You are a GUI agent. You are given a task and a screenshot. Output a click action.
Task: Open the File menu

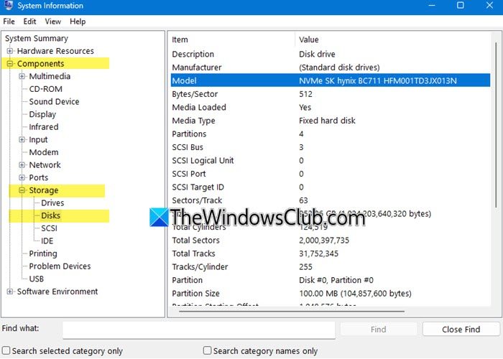tap(9, 22)
